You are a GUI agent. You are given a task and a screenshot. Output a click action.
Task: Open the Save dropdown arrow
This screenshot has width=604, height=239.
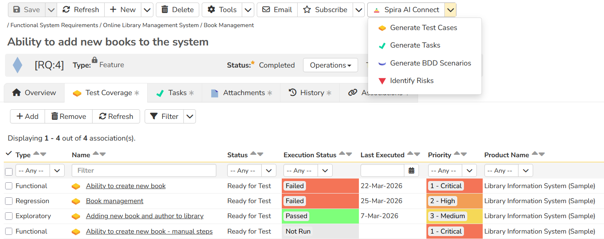pos(50,10)
